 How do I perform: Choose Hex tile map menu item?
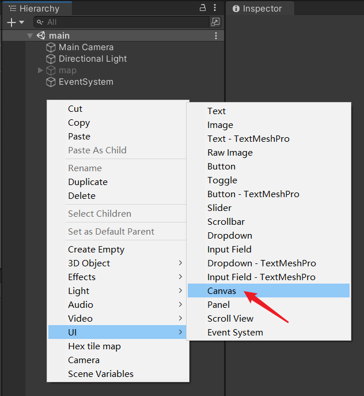(117, 346)
